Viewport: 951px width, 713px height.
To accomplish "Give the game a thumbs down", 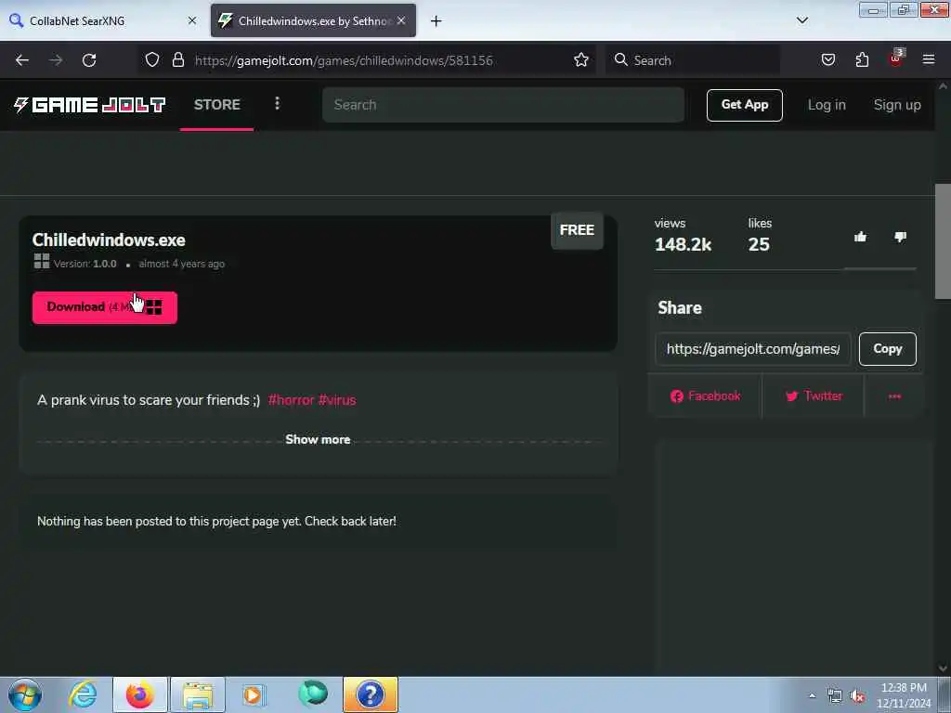I will click(x=901, y=237).
